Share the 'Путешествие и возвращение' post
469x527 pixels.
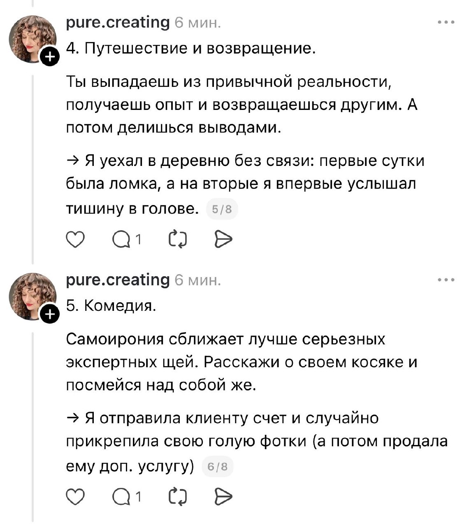click(x=224, y=239)
